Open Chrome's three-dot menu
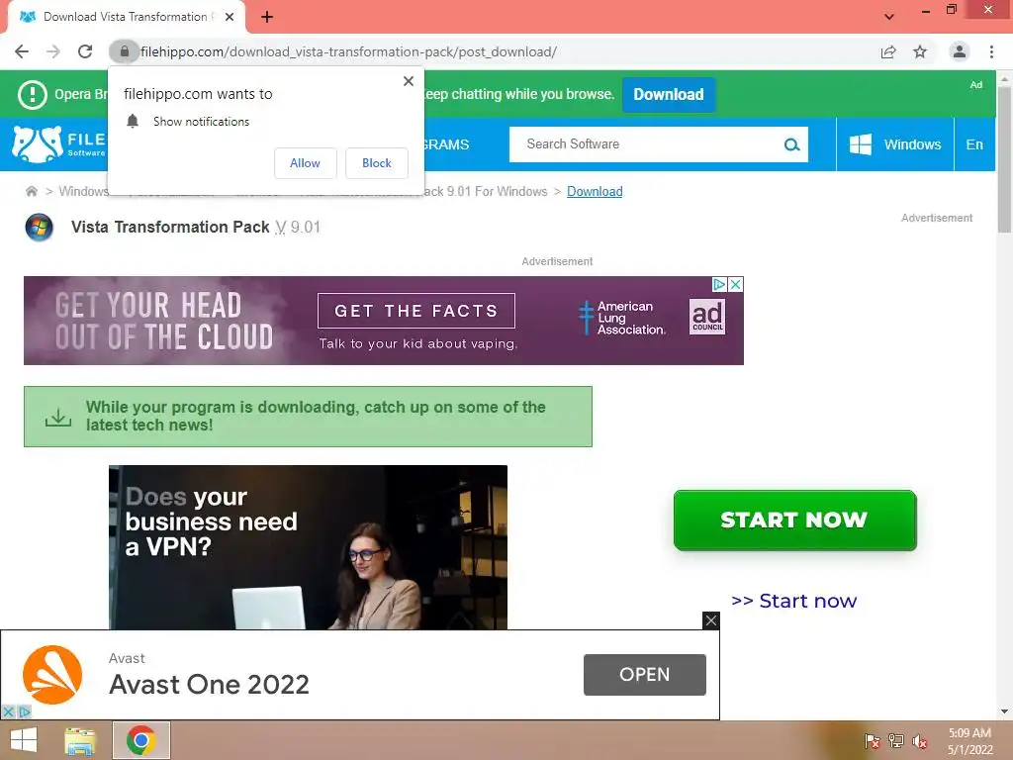The width and height of the screenshot is (1013, 760). pos(991,51)
